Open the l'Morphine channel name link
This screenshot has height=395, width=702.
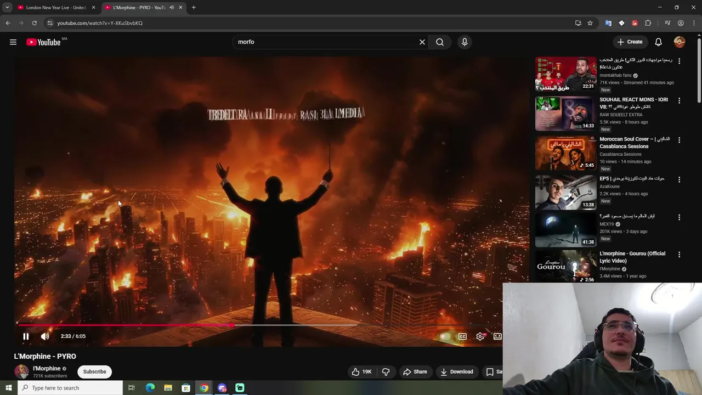(x=47, y=369)
